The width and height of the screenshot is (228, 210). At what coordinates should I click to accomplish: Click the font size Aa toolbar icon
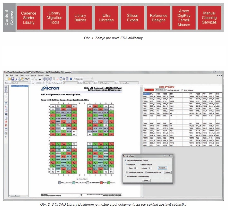tap(40, 79)
